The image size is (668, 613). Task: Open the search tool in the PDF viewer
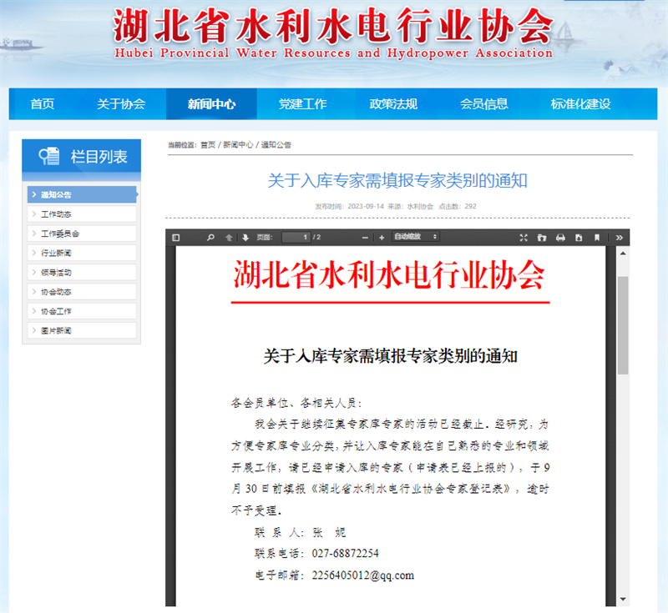point(209,238)
